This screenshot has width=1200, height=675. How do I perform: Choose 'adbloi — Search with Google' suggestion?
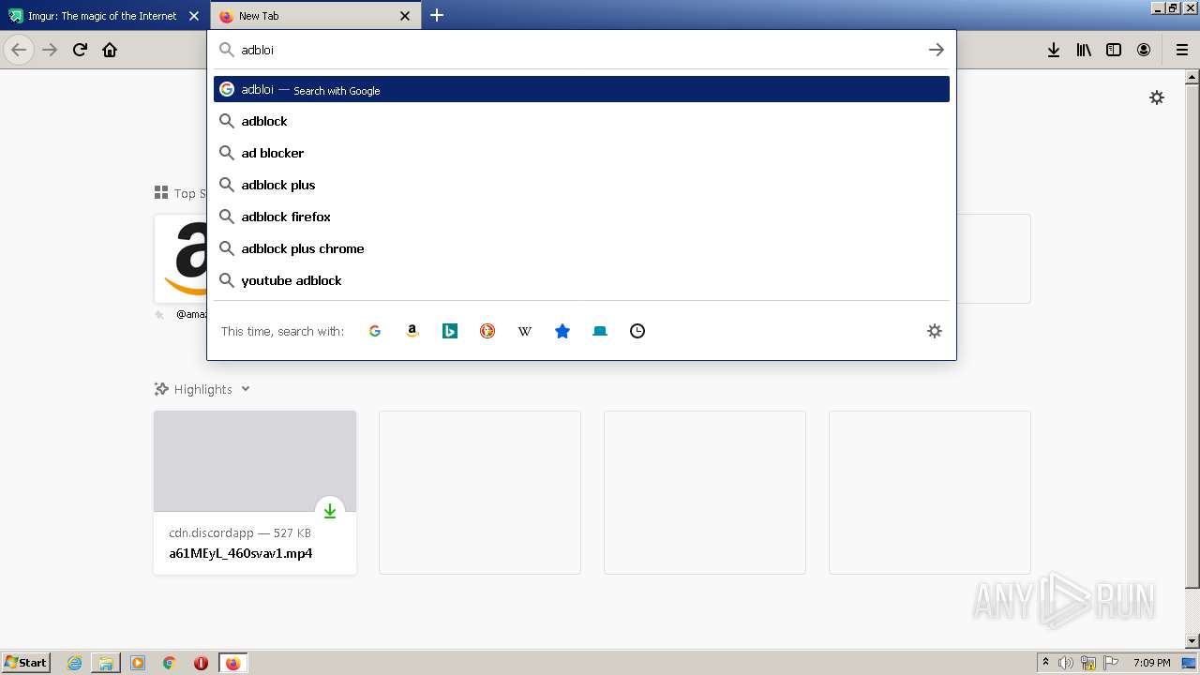click(581, 89)
